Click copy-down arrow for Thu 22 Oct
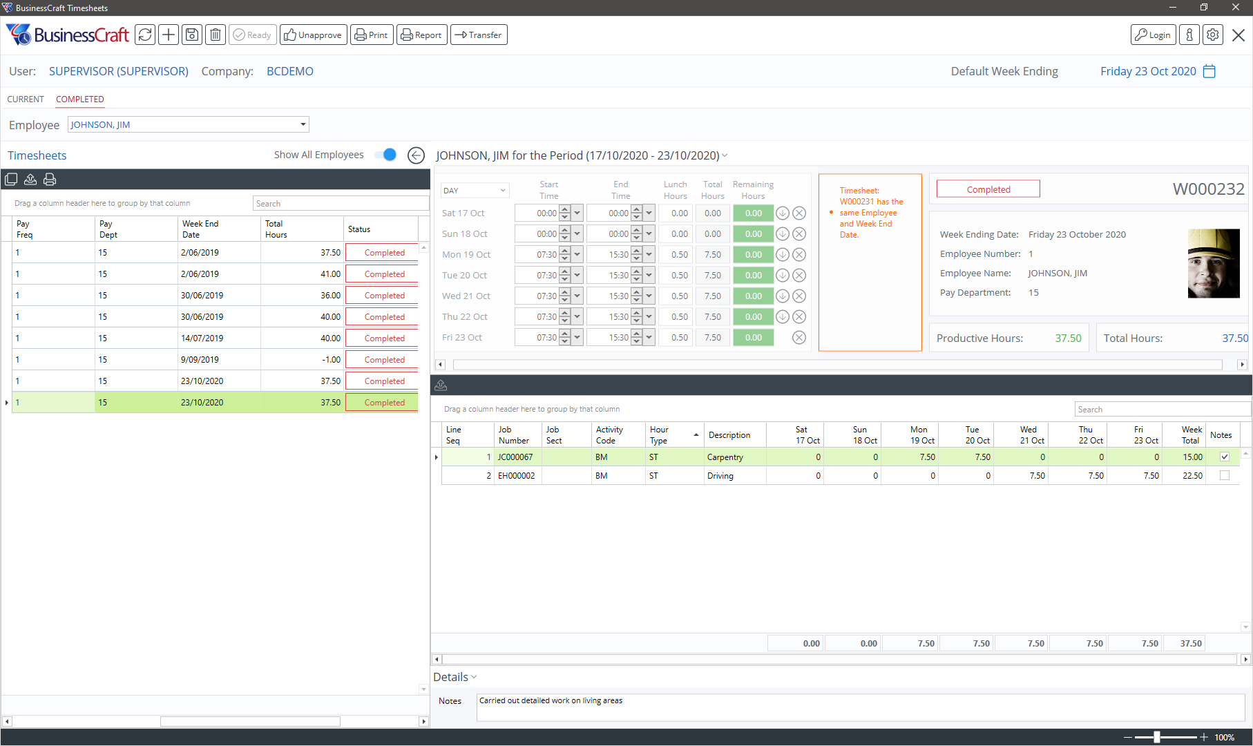Viewport: 1253px width, 746px height. (783, 317)
